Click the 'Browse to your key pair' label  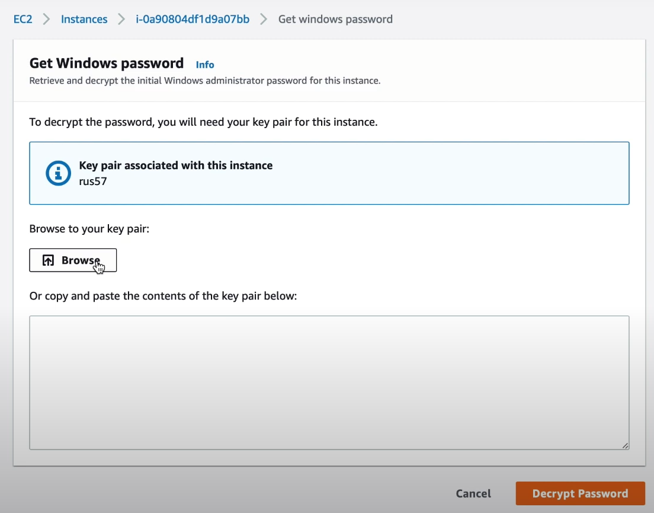click(89, 229)
